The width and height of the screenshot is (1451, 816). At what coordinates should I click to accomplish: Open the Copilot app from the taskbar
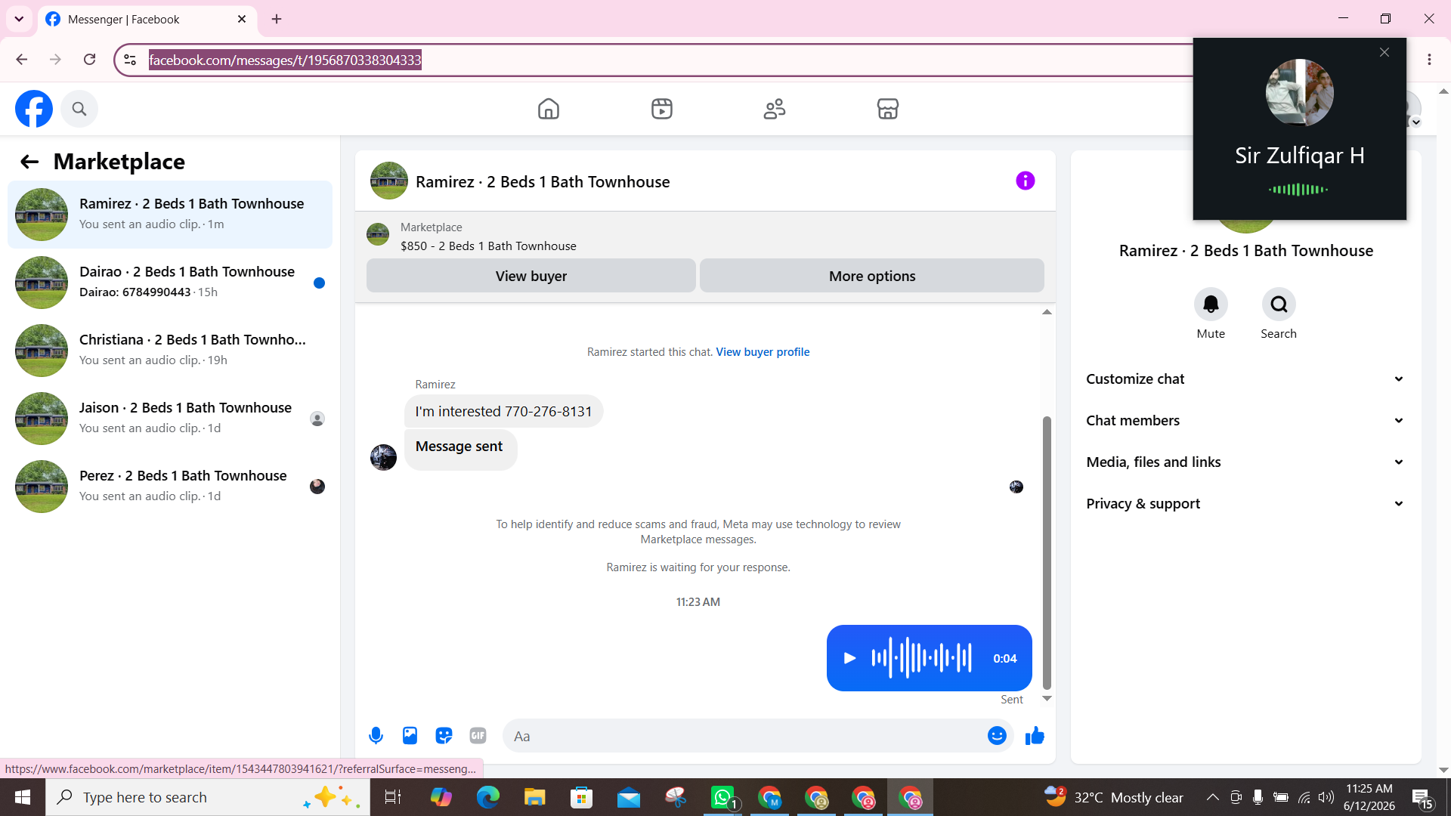441,797
